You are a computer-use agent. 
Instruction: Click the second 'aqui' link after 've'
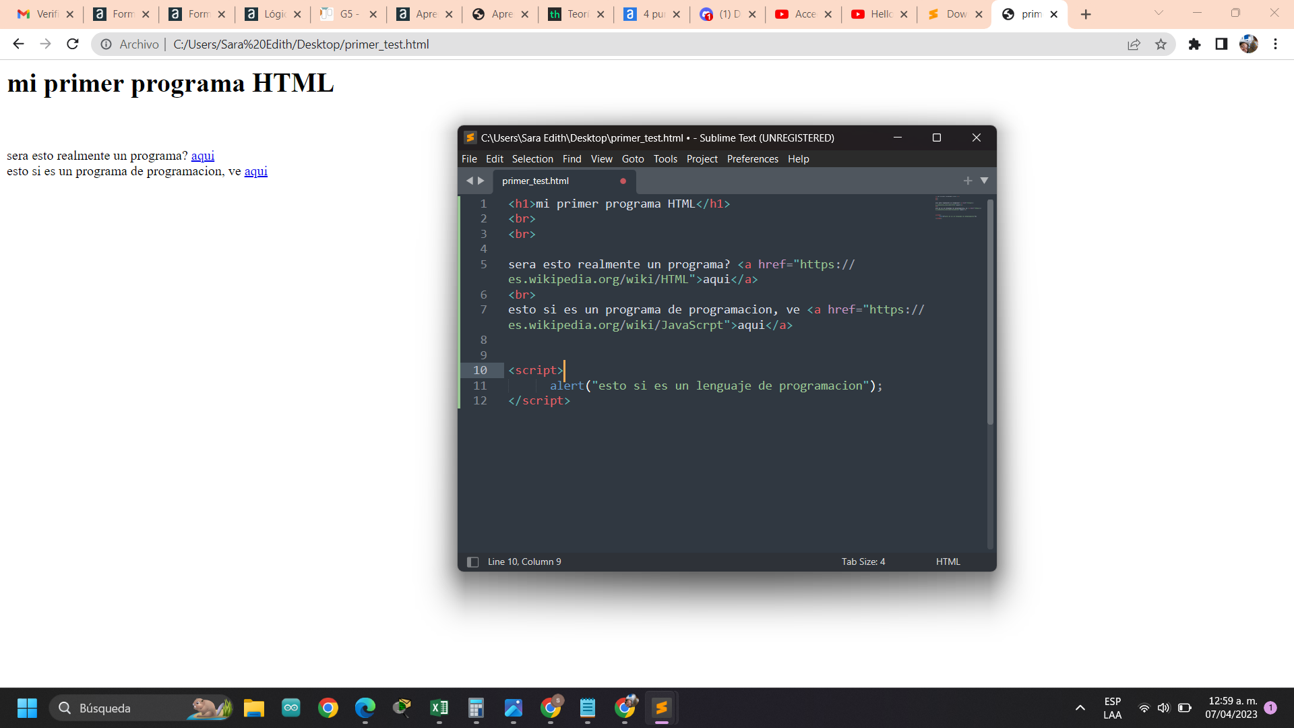pyautogui.click(x=255, y=171)
